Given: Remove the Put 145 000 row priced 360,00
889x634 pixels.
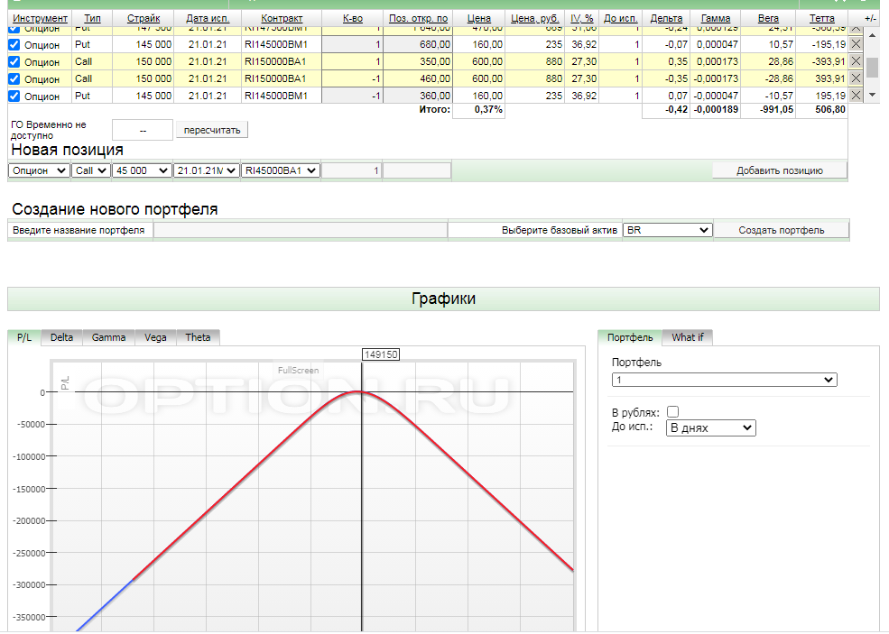Looking at the screenshot, I should pos(856,96).
